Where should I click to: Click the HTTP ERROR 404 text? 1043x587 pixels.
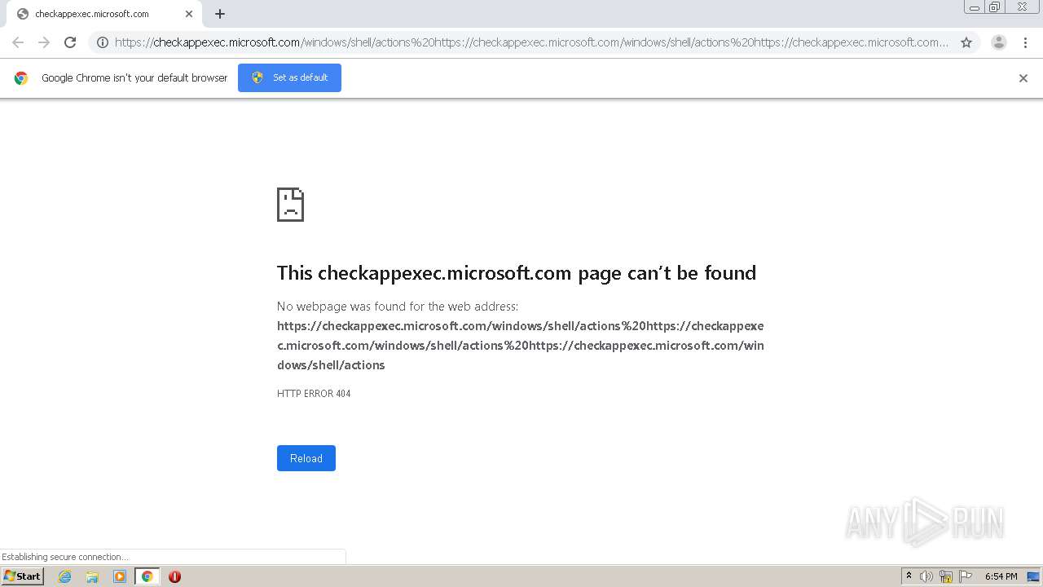[x=314, y=394]
